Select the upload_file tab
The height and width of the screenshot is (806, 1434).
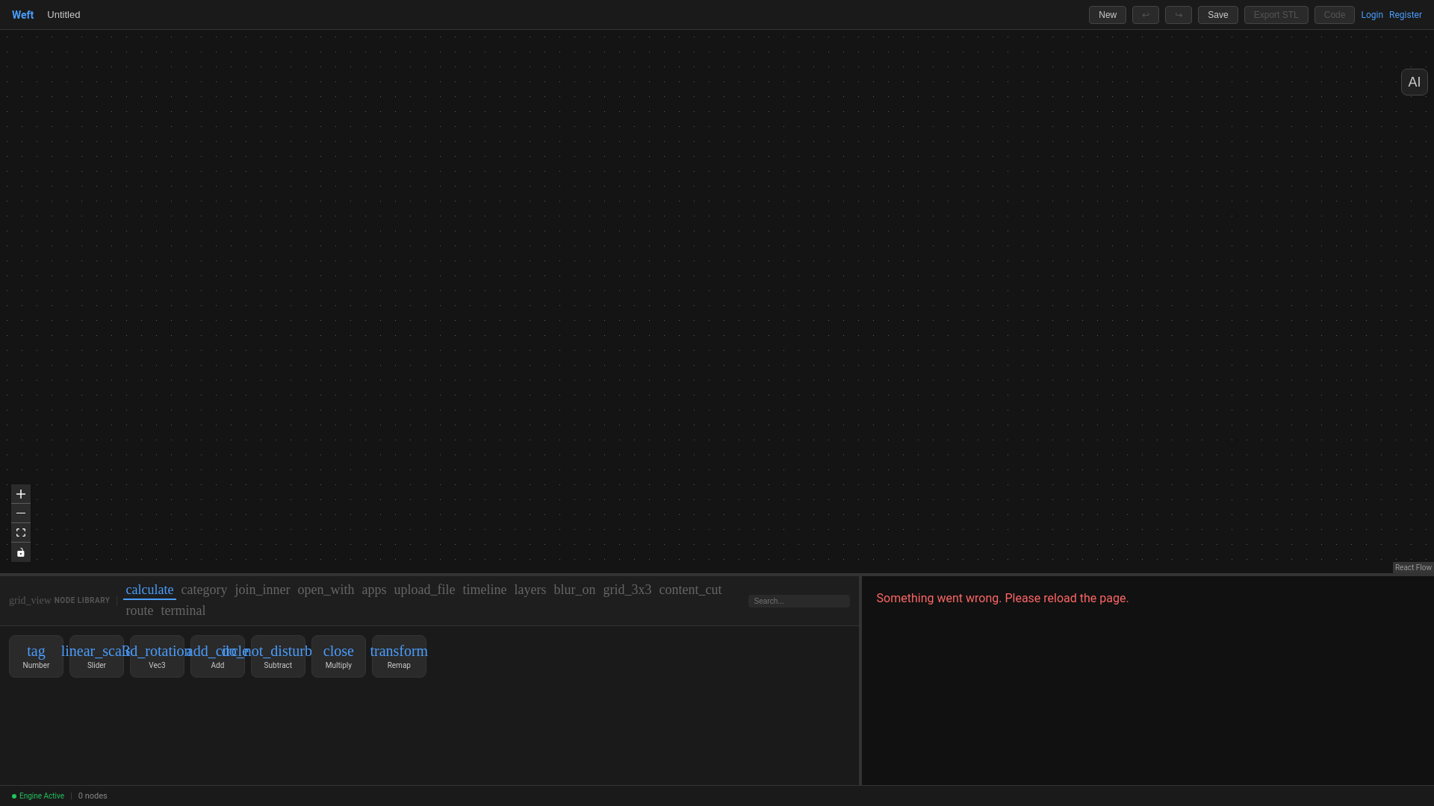pos(424,590)
